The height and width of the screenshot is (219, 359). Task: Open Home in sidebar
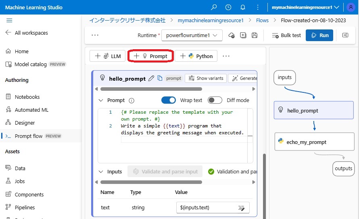[x=17, y=51]
